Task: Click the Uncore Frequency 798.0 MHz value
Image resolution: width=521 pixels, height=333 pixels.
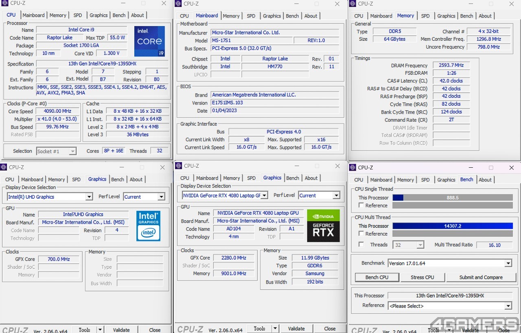Action: [x=489, y=47]
